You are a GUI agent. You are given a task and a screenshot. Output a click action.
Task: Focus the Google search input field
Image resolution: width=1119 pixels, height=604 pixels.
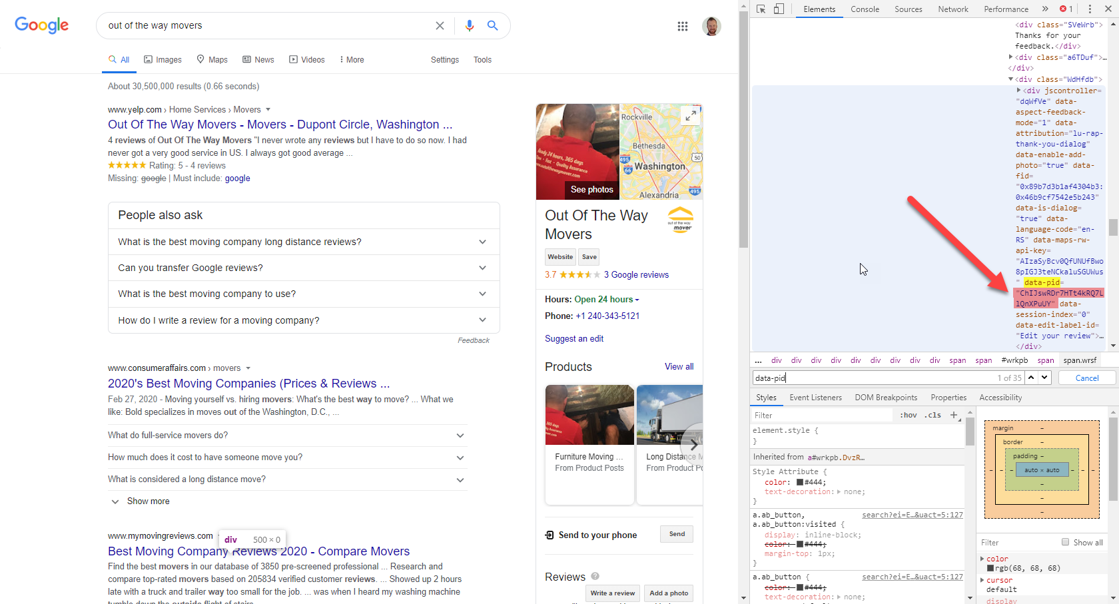(x=266, y=26)
